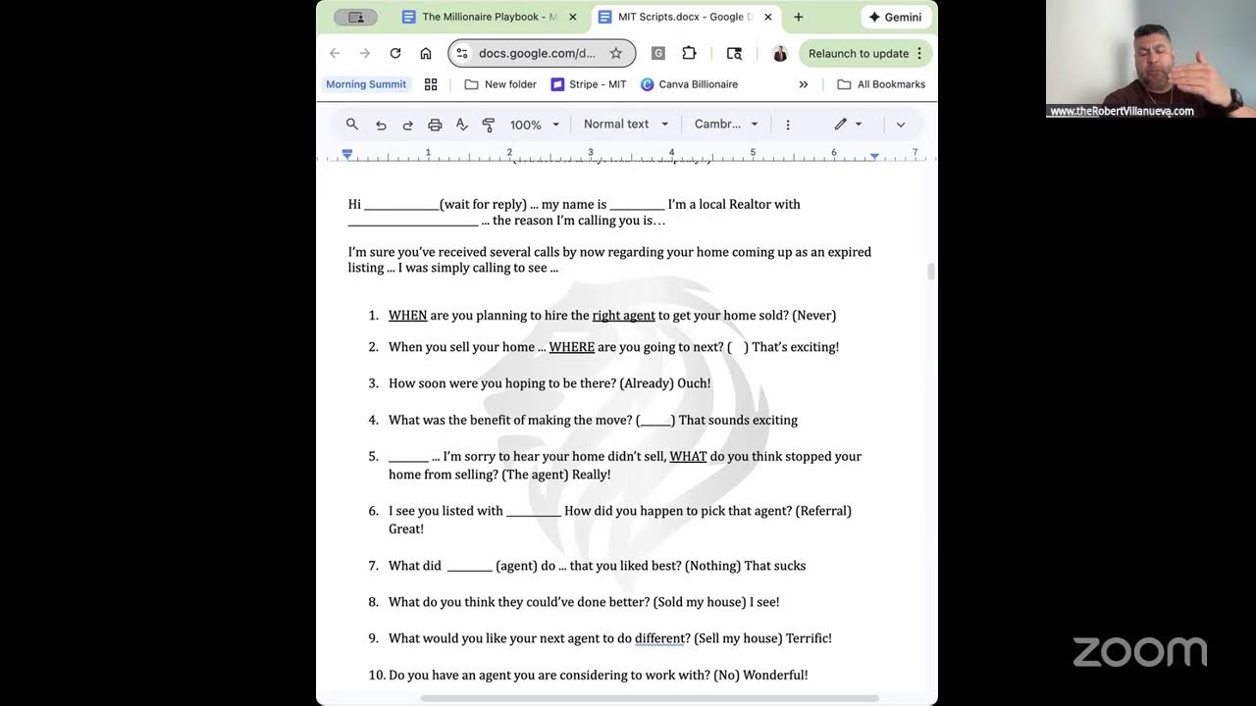Open the Docs toolbar three-dot overflow menu
Viewport: 1256px width, 706px height.
[x=787, y=125]
